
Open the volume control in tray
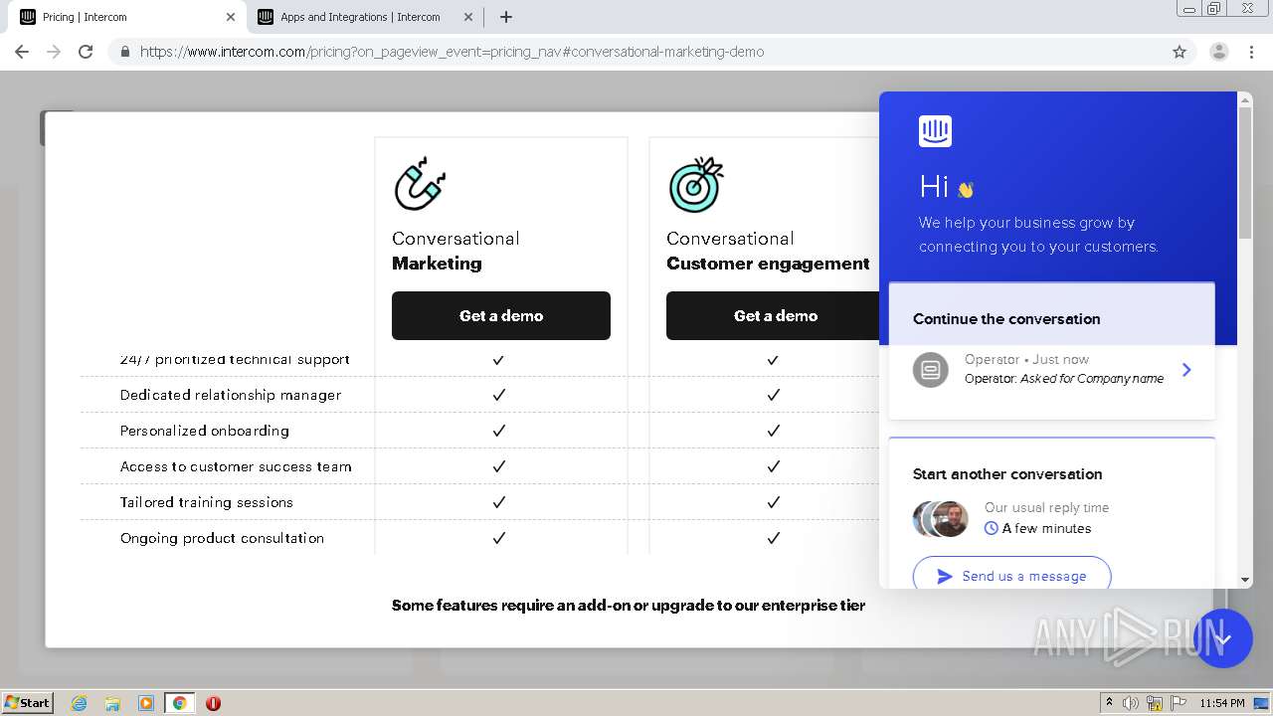[1131, 703]
